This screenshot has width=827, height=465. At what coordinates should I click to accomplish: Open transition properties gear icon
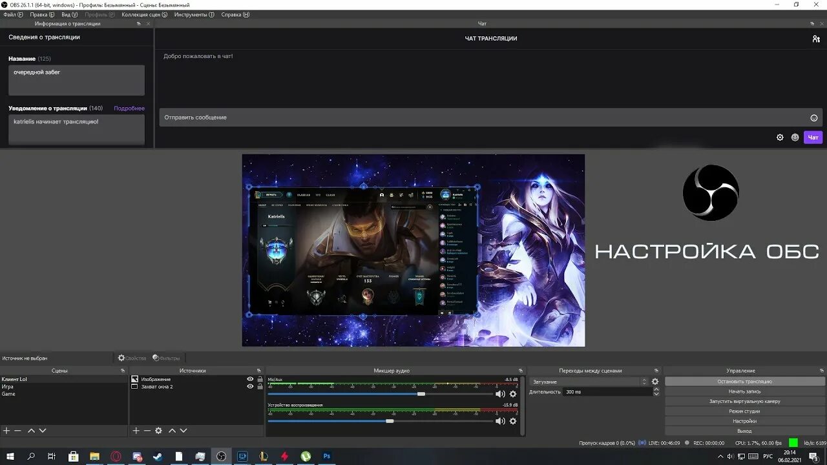pos(655,382)
